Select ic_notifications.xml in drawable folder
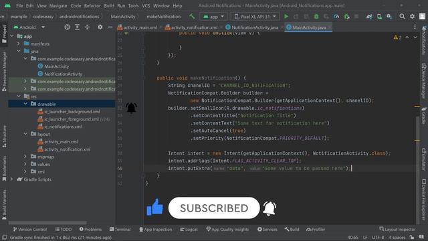This screenshot has width=428, height=241. click(63, 127)
